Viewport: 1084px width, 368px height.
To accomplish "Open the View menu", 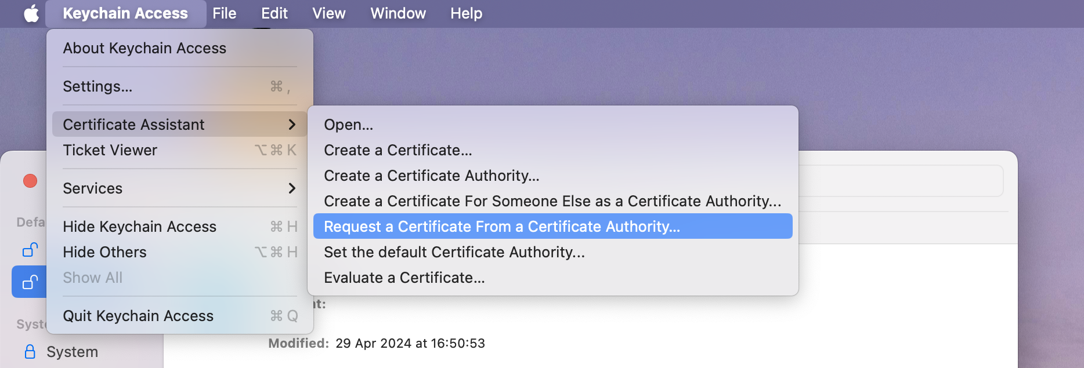I will [x=328, y=13].
